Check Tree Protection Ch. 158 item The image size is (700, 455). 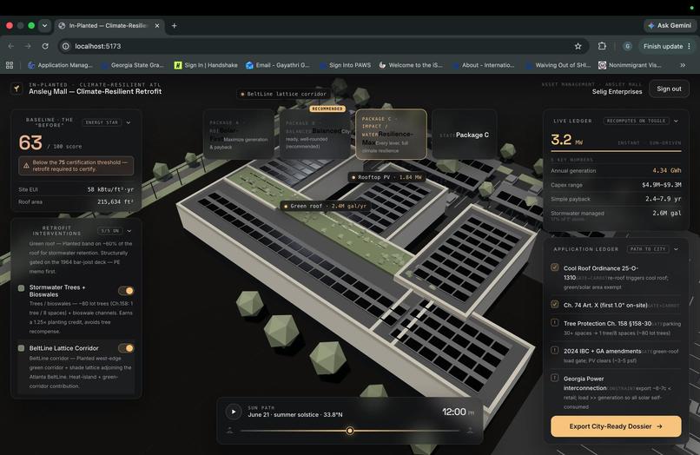[x=554, y=322]
